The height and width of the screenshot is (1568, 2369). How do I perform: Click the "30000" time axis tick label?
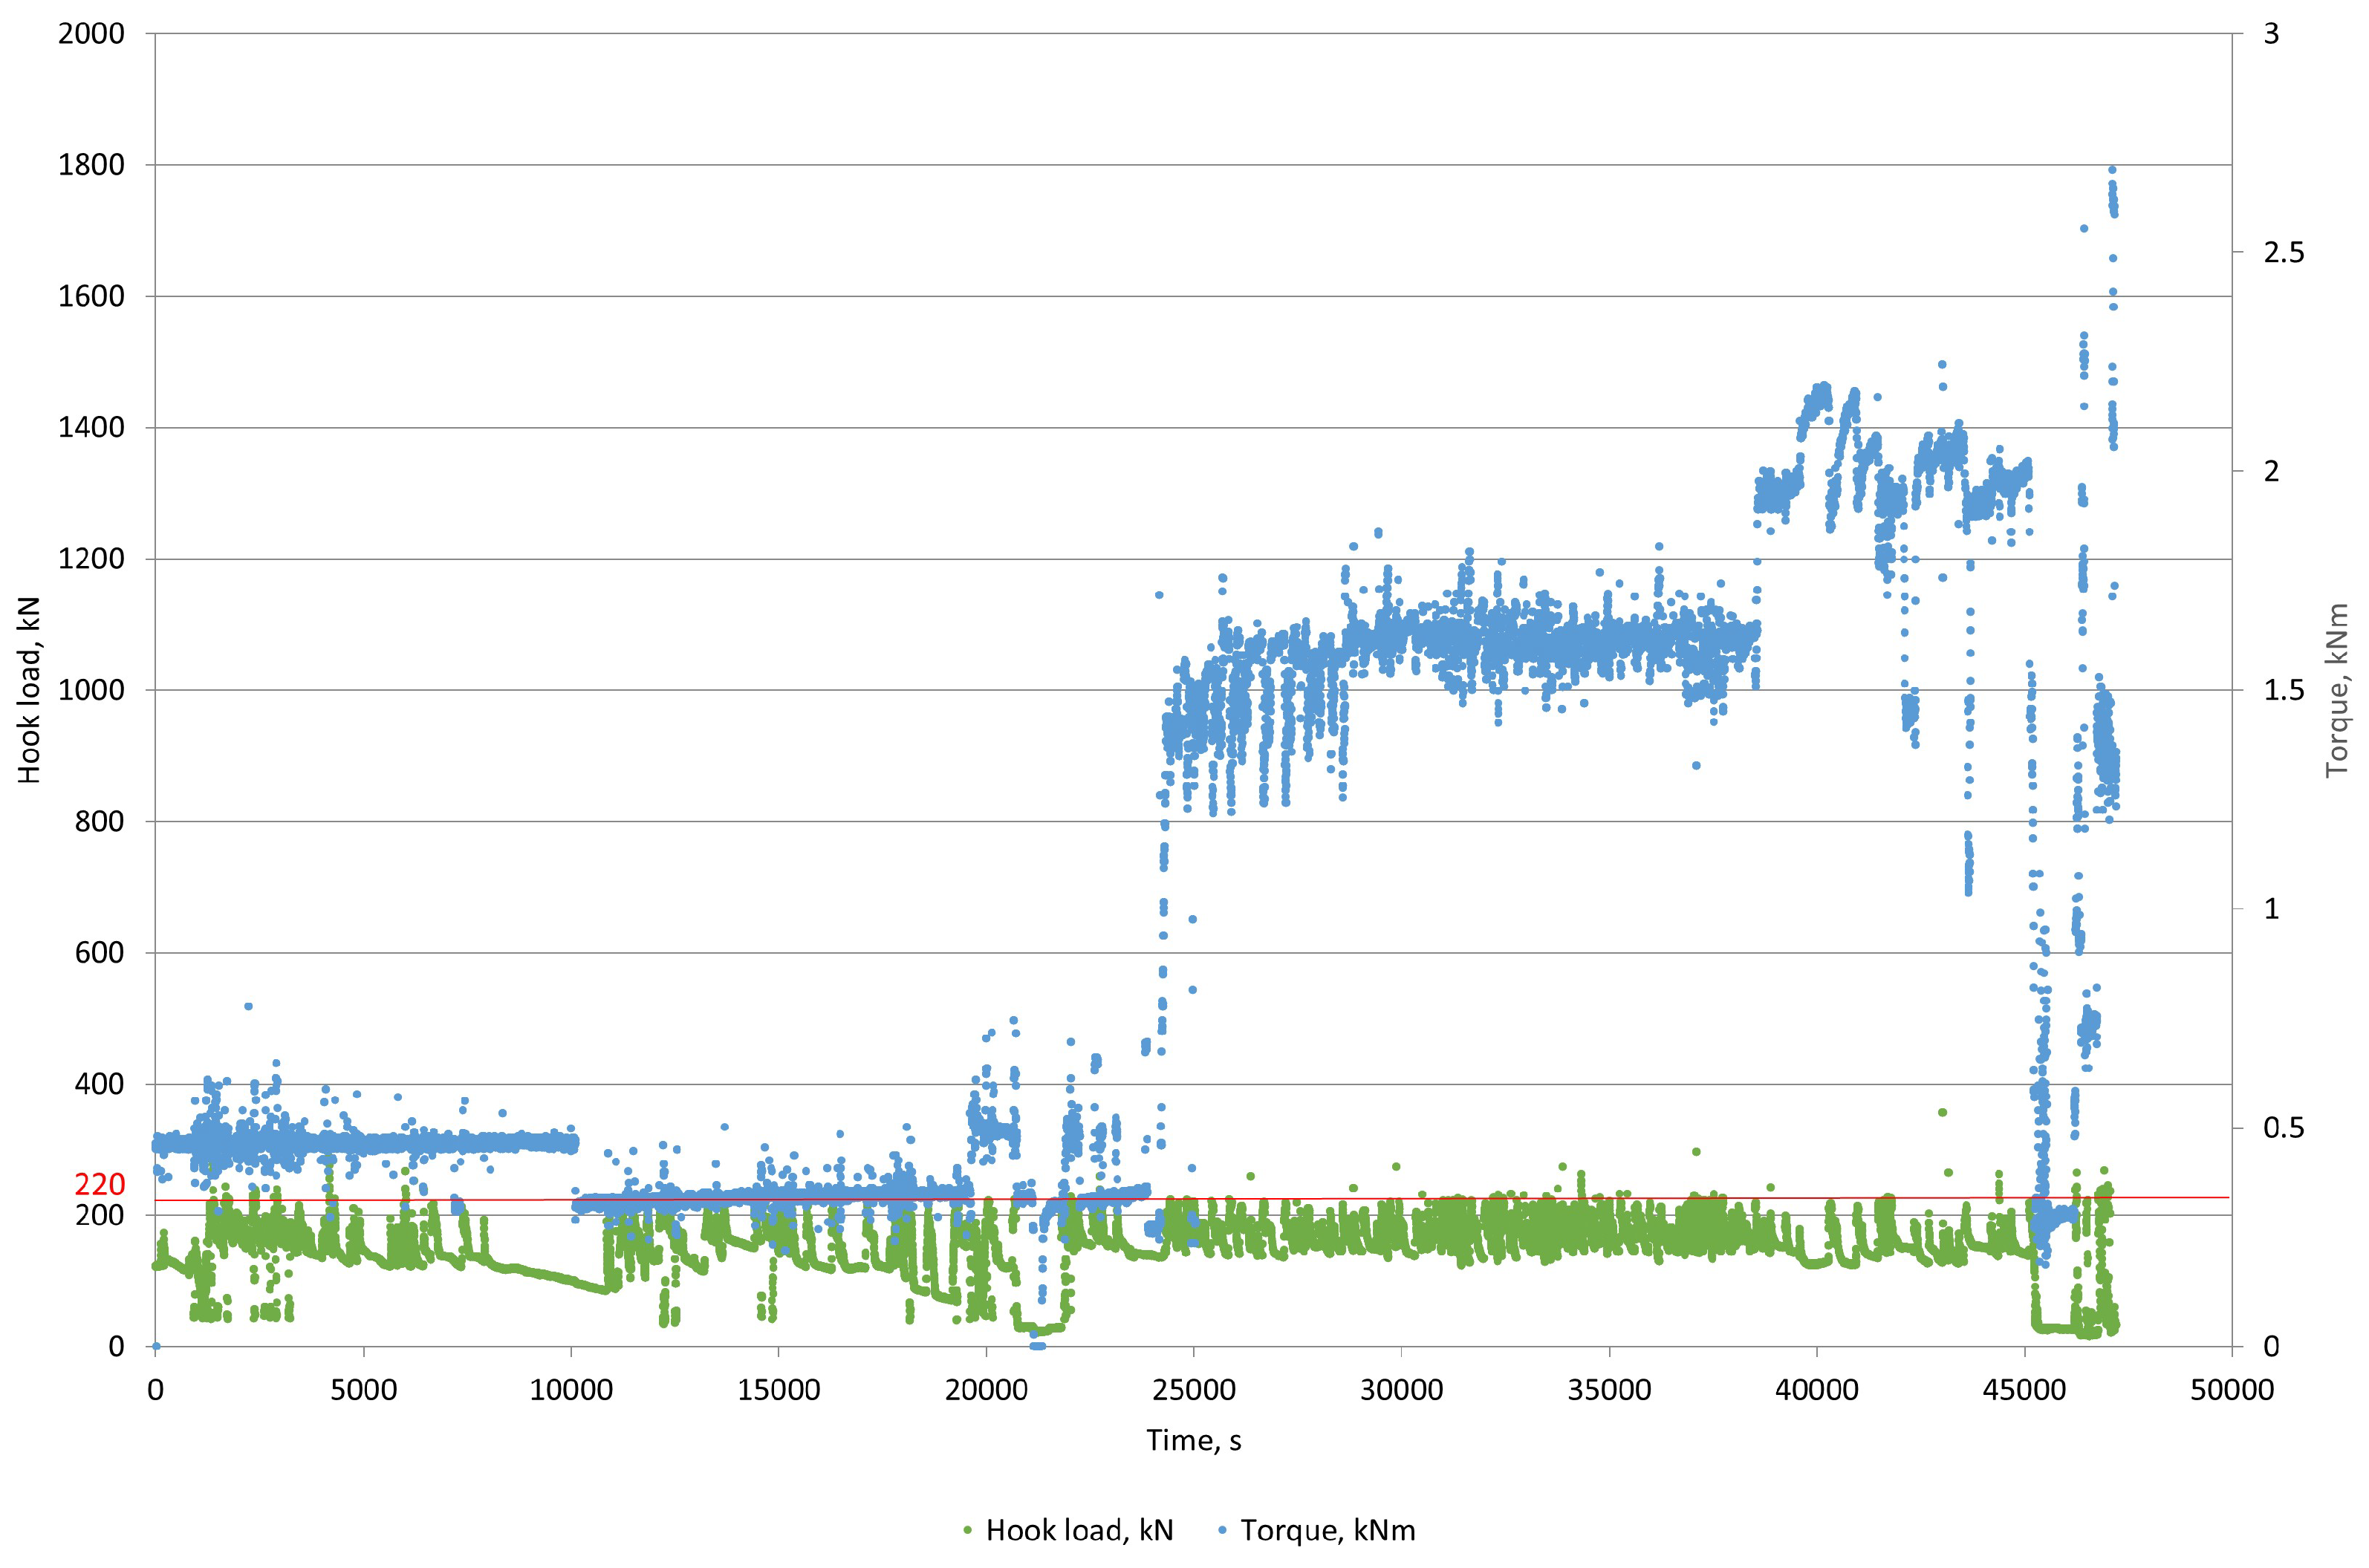click(1401, 1390)
